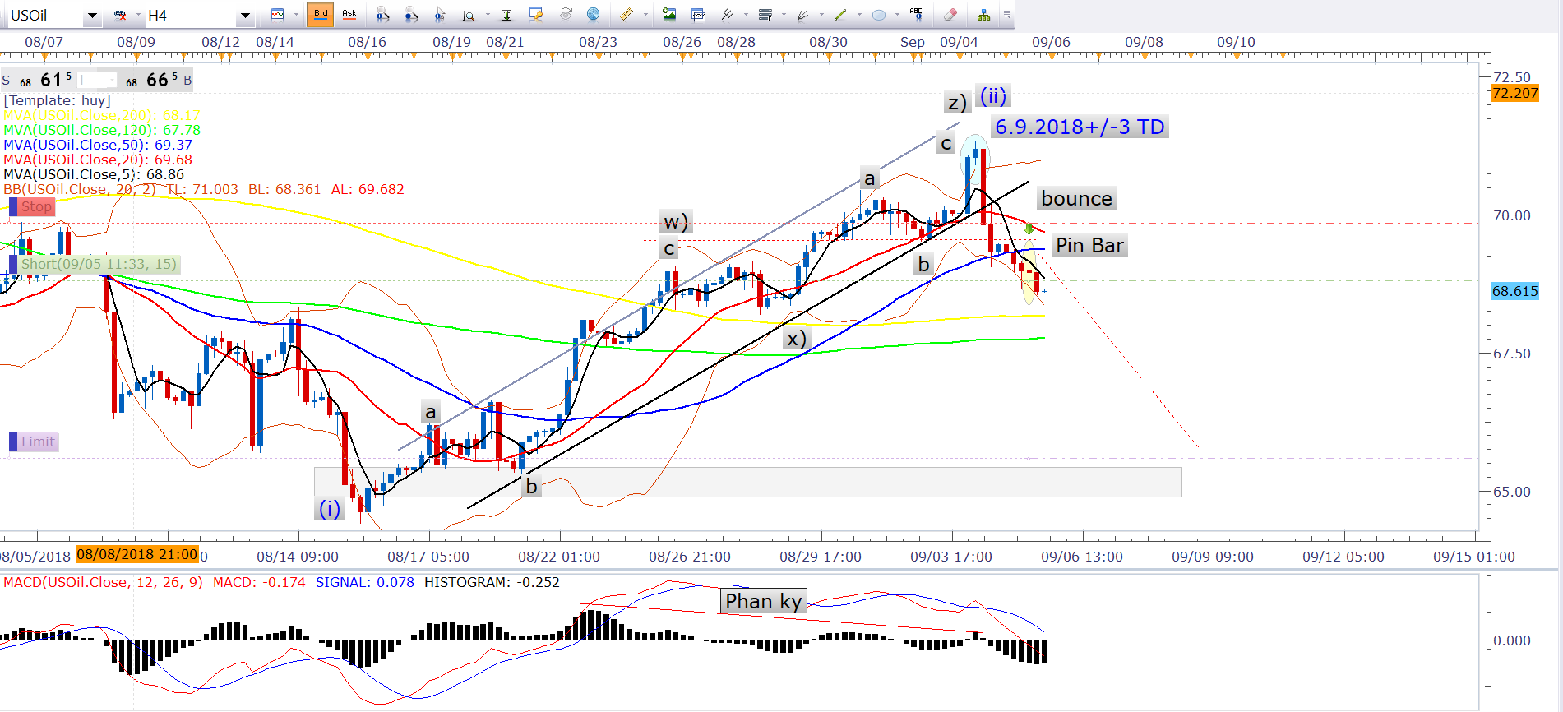
Task: Click the zoom in magnifier icon
Action: [382, 15]
